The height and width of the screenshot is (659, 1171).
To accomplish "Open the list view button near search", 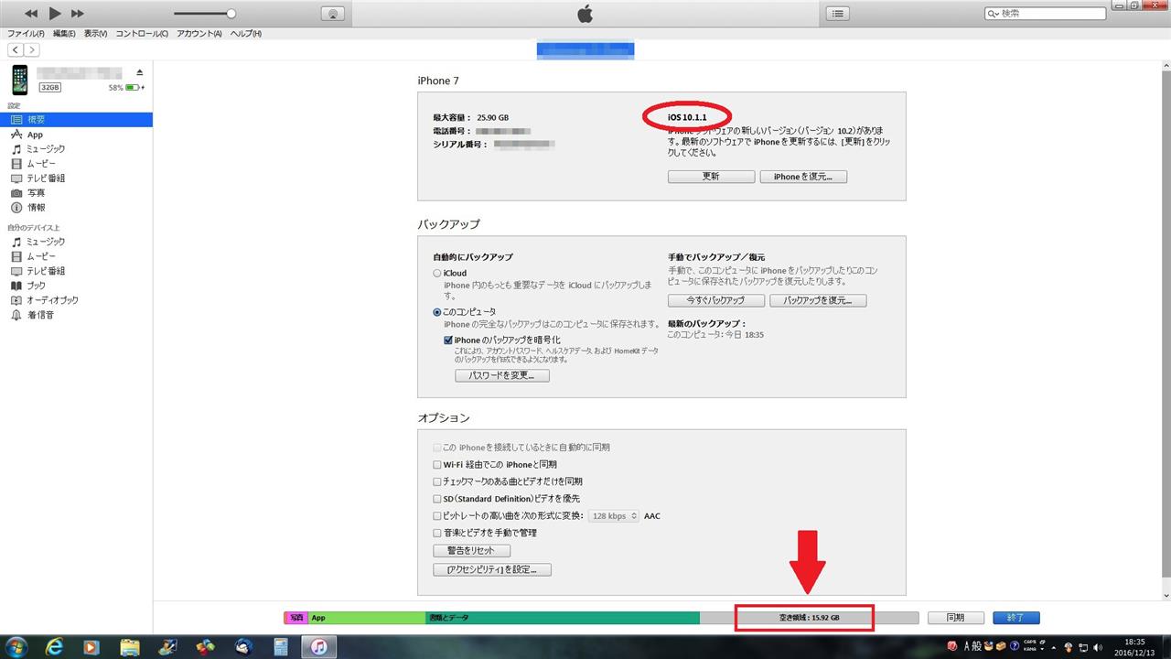I will click(x=838, y=14).
